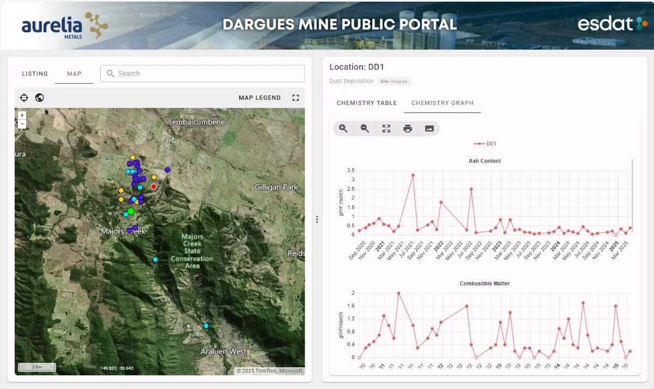654x389 pixels.
Task: Zoom out on the chemistry graph
Action: [x=365, y=129]
